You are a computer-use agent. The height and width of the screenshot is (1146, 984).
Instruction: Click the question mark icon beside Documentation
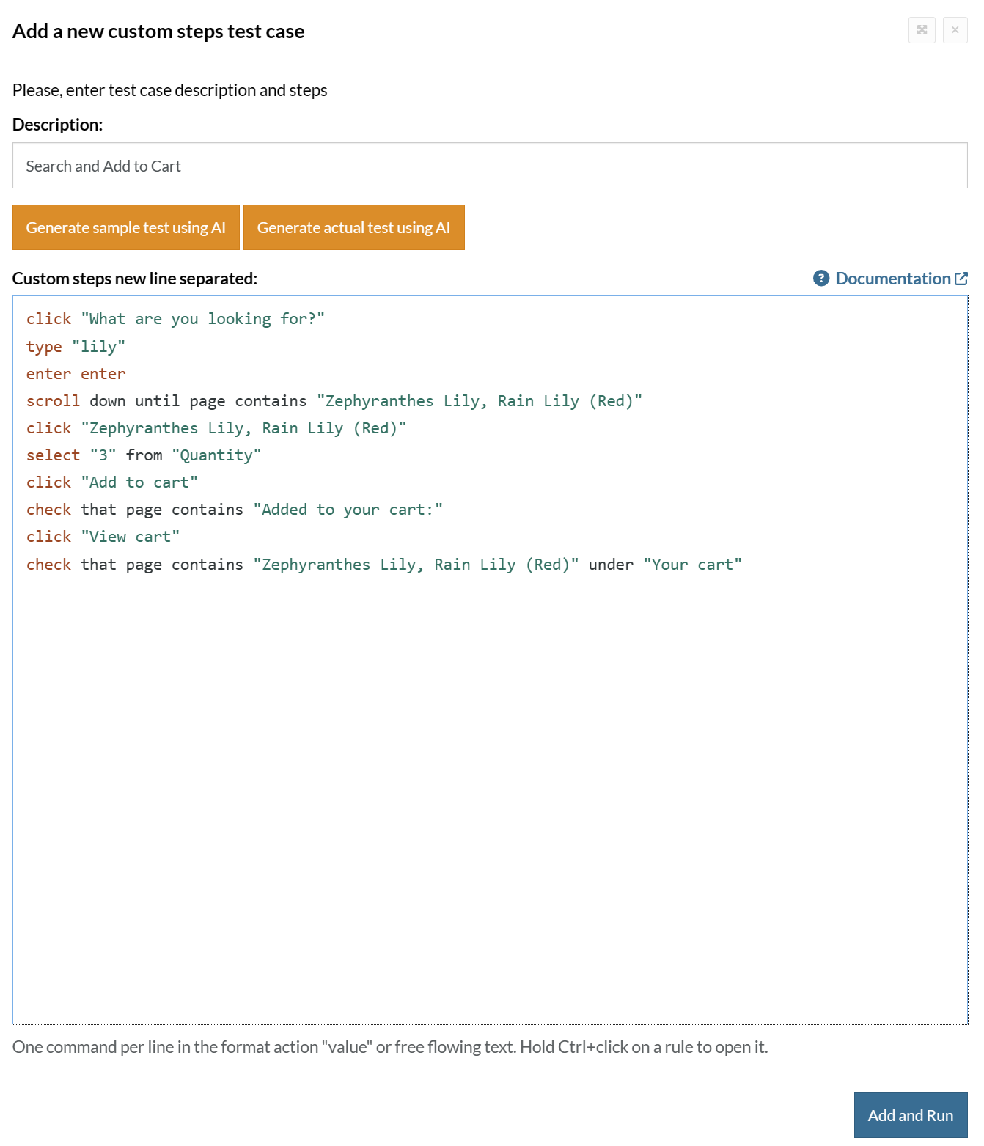pyautogui.click(x=821, y=279)
